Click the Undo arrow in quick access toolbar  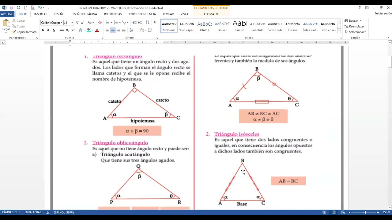coord(40,8)
